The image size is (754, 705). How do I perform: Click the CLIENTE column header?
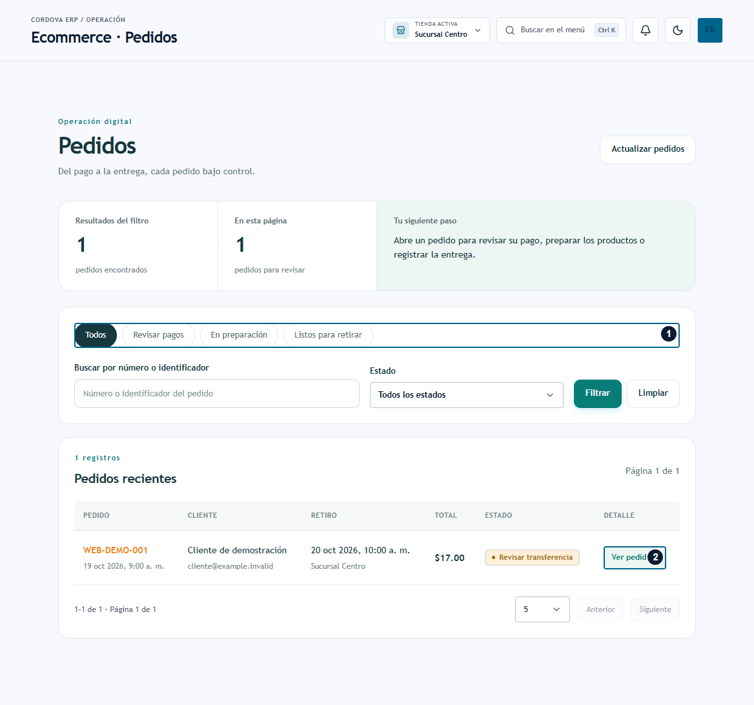(x=203, y=516)
